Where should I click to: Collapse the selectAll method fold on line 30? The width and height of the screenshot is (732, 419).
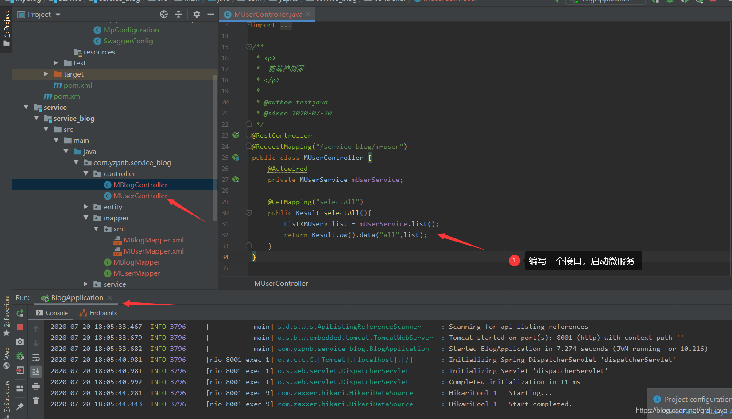(249, 213)
